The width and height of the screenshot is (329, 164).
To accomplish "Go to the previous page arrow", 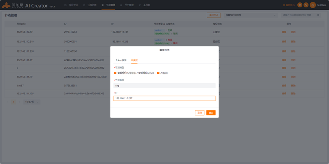I will pyautogui.click(x=7, y=102).
